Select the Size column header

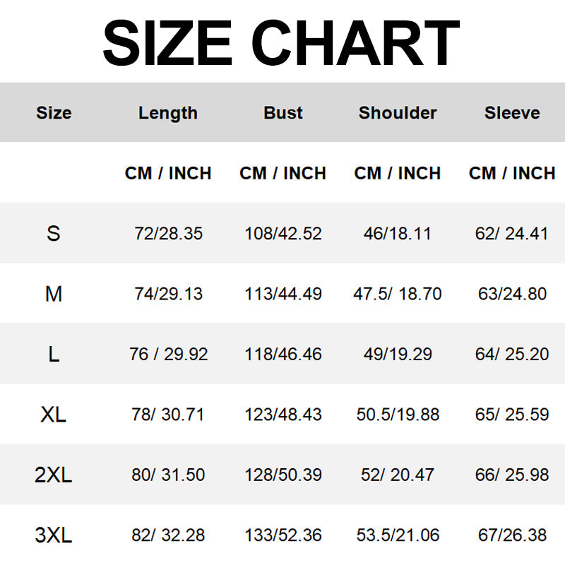(x=54, y=113)
